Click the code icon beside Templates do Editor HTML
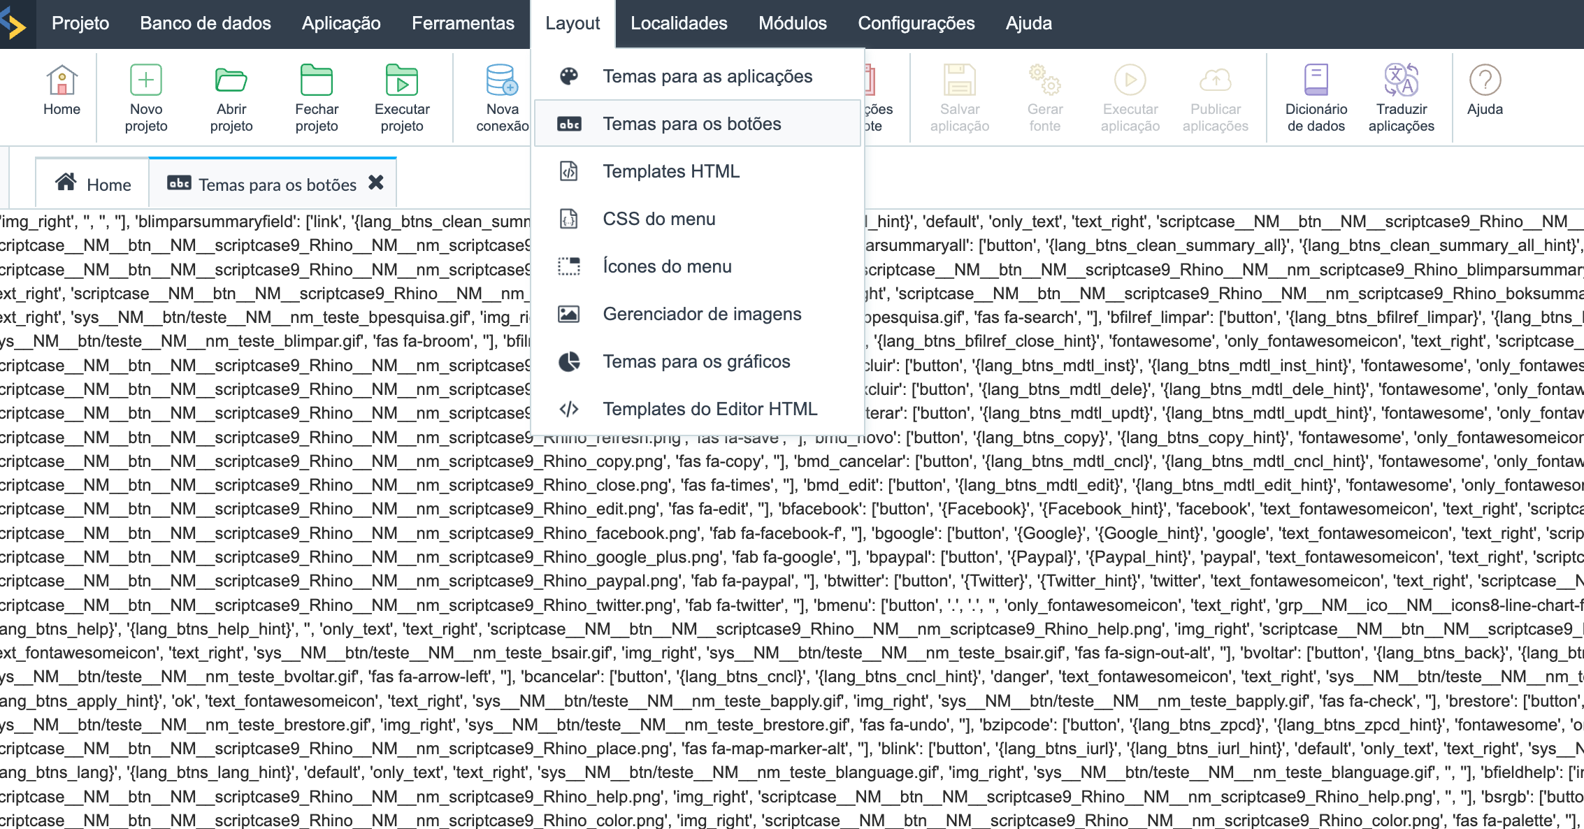 click(569, 409)
